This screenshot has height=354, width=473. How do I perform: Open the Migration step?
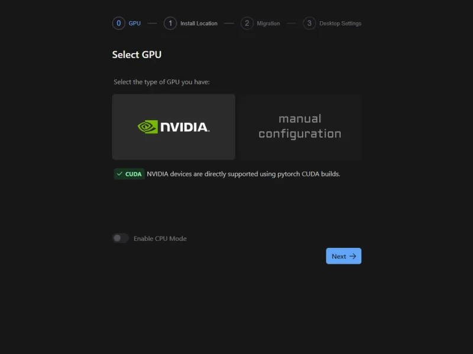pos(268,23)
